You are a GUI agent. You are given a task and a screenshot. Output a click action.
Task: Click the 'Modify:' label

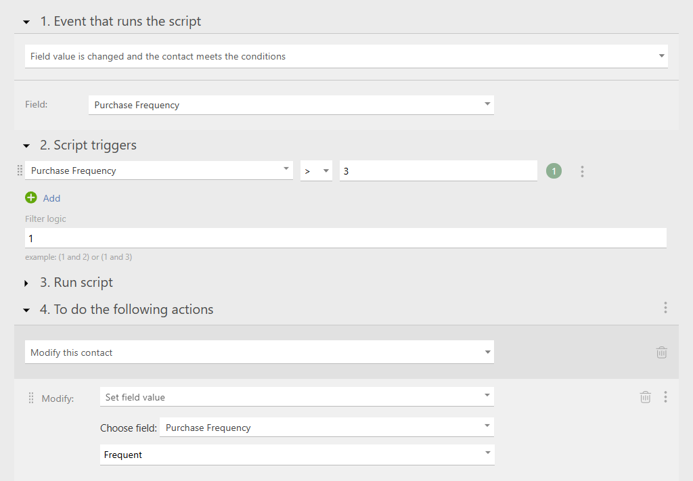[58, 398]
